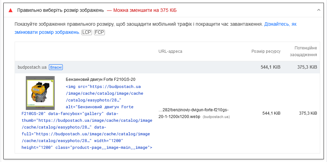Click the 544,1 KiB value in image row

coord(272,113)
